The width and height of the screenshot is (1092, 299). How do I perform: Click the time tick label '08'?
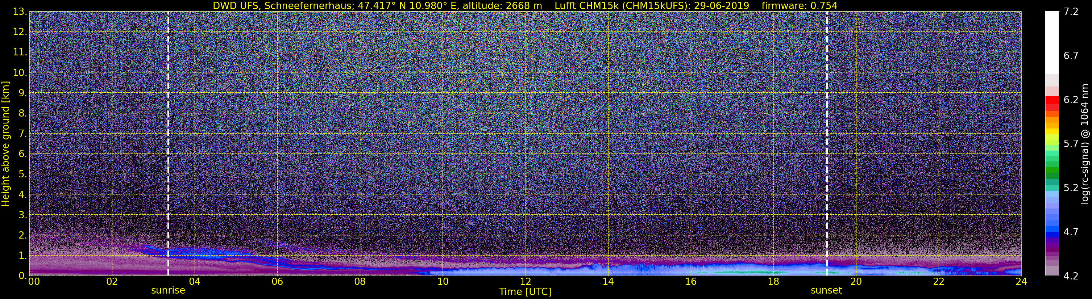(x=360, y=282)
